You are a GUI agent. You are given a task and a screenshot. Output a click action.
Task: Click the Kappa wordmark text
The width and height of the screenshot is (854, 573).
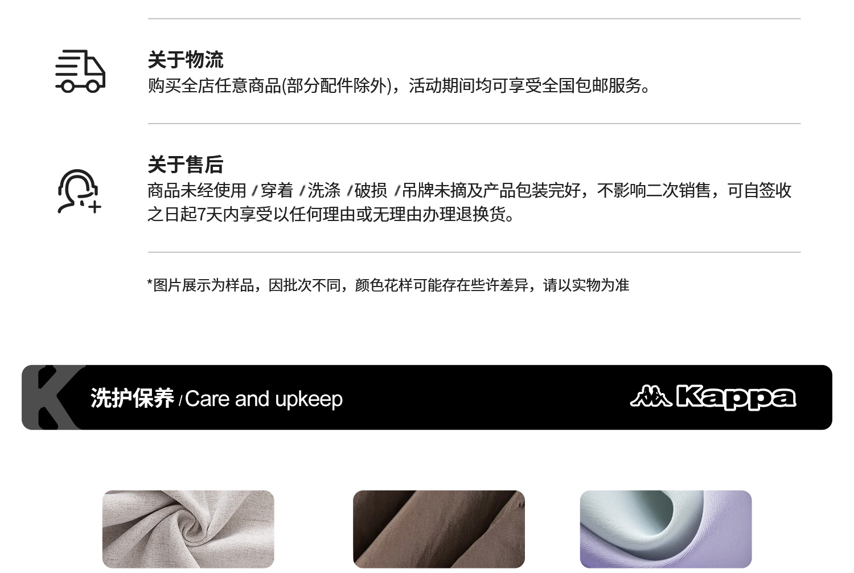(736, 398)
